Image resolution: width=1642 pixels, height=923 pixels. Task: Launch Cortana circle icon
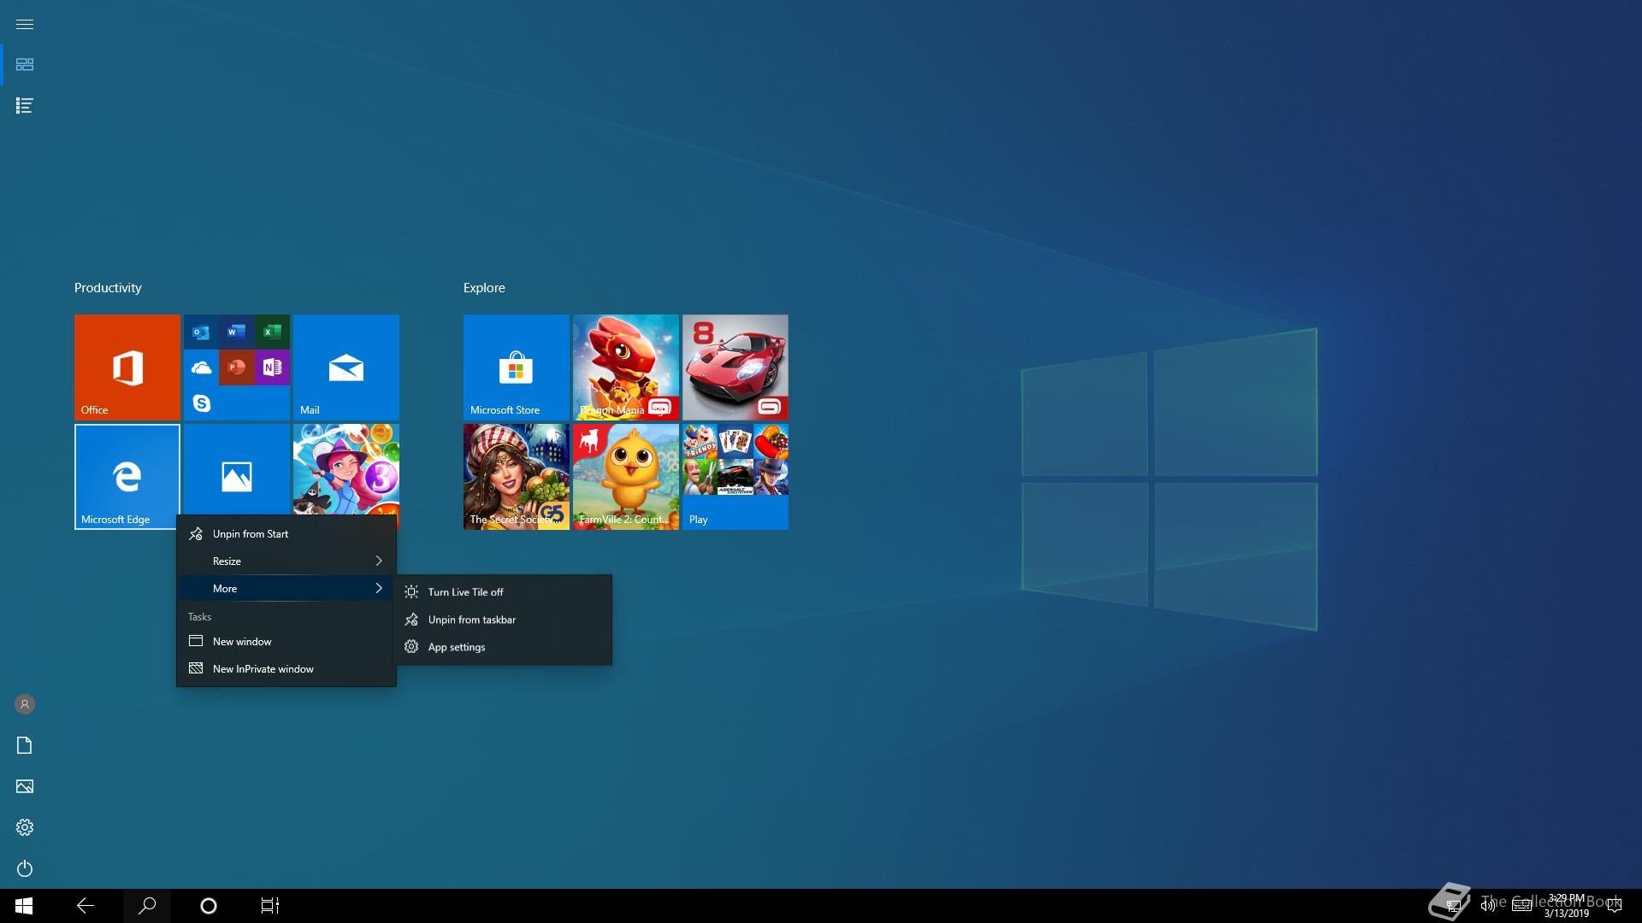(x=209, y=906)
